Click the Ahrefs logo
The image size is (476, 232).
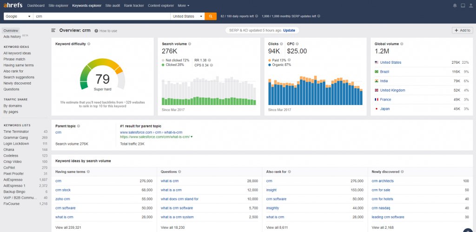13,6
